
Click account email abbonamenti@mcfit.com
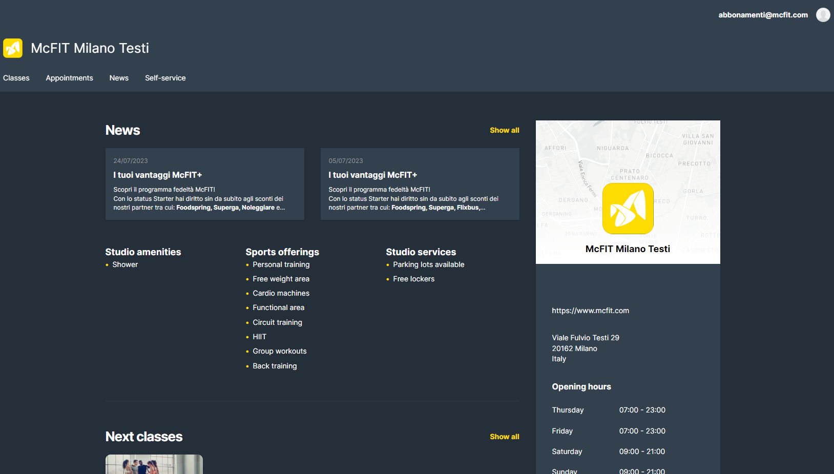[x=763, y=15]
